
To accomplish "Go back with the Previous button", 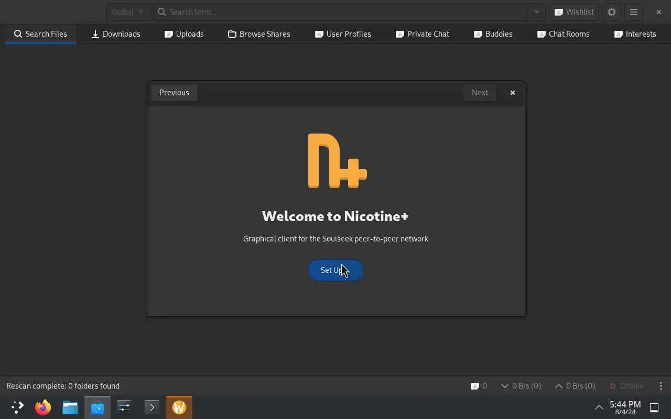I will click(x=174, y=93).
